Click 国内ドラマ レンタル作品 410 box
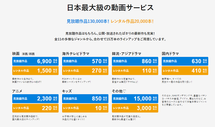 (185, 71)
